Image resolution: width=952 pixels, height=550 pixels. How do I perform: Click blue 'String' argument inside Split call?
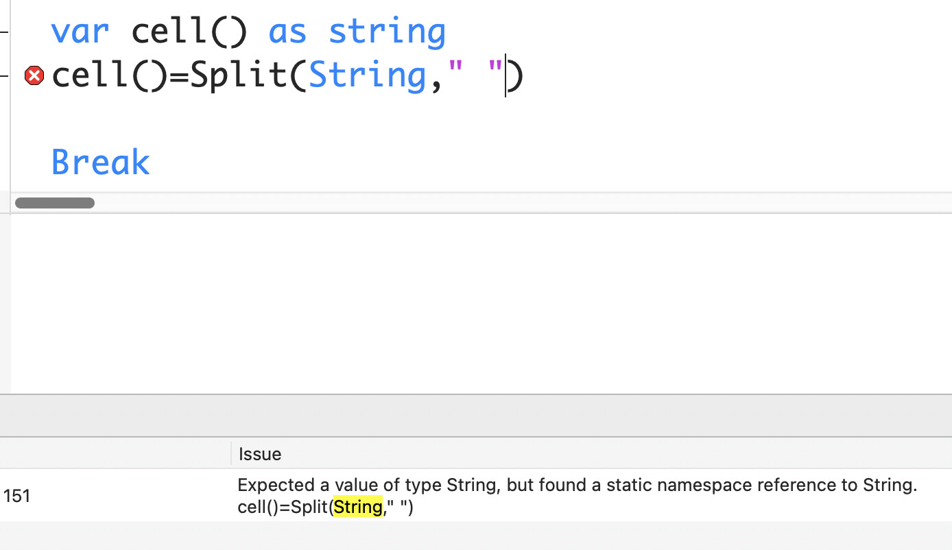(368, 75)
